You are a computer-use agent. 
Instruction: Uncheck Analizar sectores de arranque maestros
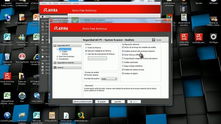click(123, 51)
